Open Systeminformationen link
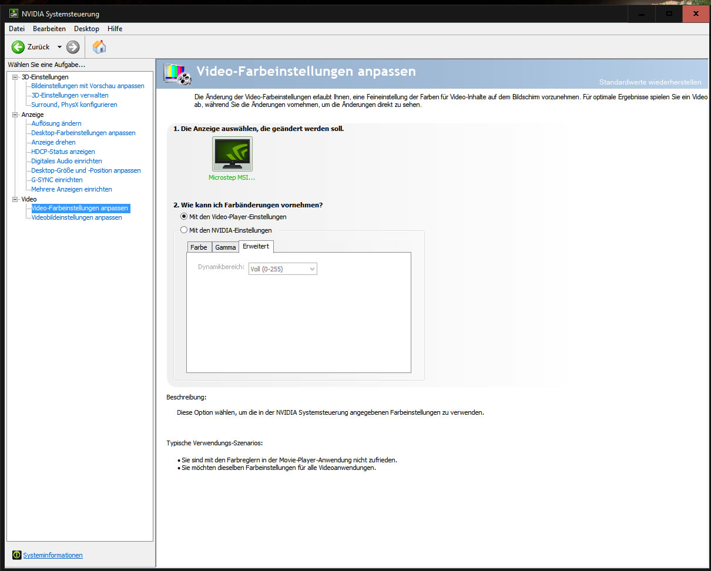The height and width of the screenshot is (571, 711). point(53,555)
